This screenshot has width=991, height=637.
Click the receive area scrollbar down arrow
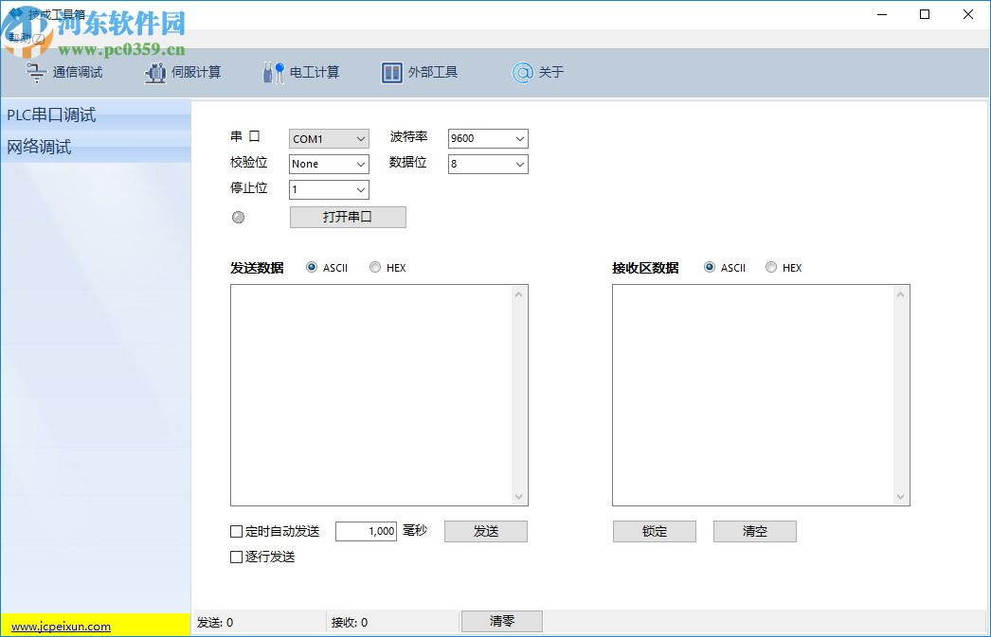tap(899, 494)
